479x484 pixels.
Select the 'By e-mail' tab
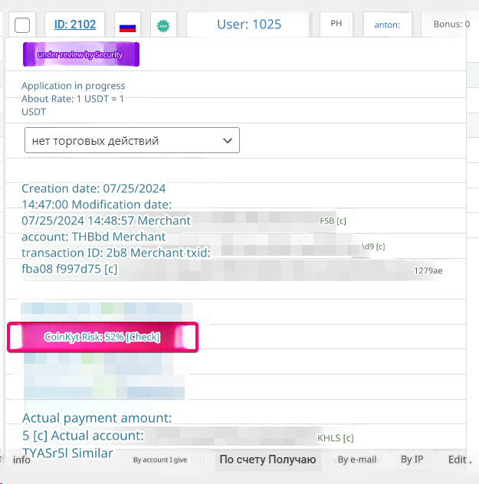357,459
